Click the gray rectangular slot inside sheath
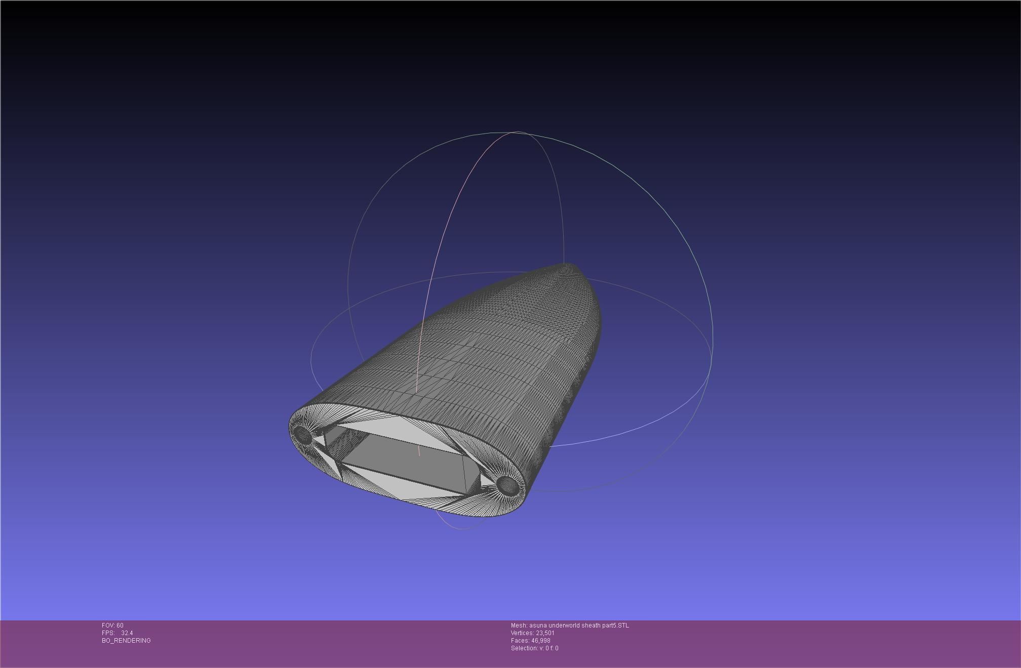 click(x=405, y=462)
